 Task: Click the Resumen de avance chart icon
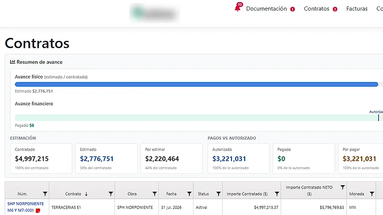(x=12, y=62)
